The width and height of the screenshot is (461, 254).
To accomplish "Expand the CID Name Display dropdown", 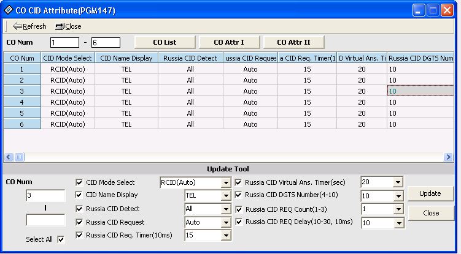I will 225,196.
